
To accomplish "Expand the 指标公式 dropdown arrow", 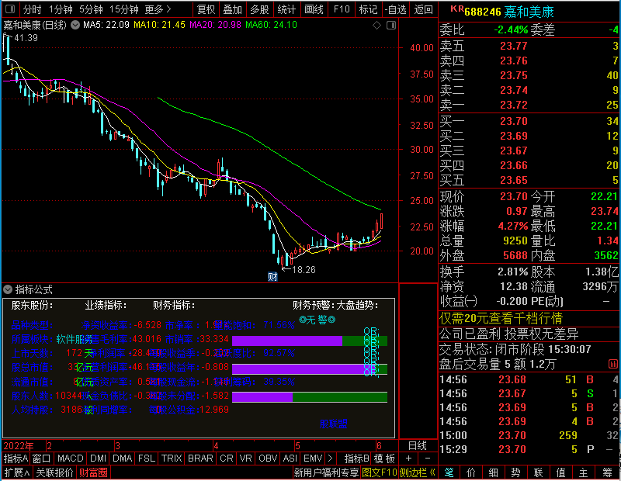I will point(8,290).
